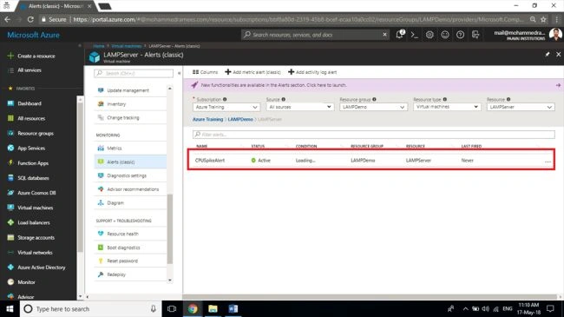This screenshot has width=564, height=317.
Task: Open directory and subscription filter icon
Action: 475,35
